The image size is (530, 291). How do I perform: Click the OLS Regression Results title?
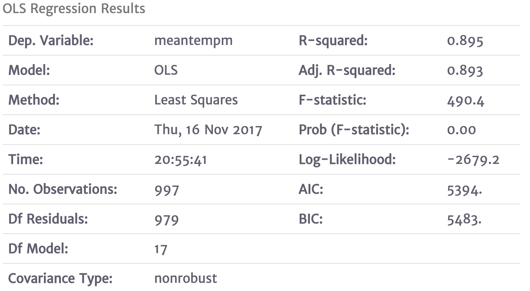click(74, 8)
